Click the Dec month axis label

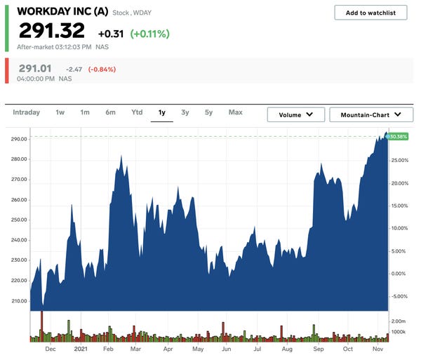pos(51,349)
